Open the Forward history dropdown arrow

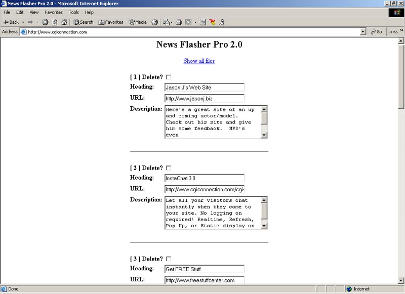point(37,22)
